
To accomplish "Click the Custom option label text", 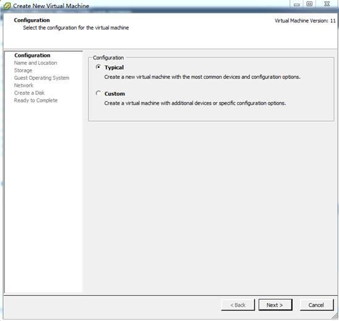I will pos(114,94).
